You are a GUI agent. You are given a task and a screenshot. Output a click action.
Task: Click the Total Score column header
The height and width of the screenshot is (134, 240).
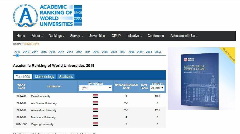click(x=144, y=86)
